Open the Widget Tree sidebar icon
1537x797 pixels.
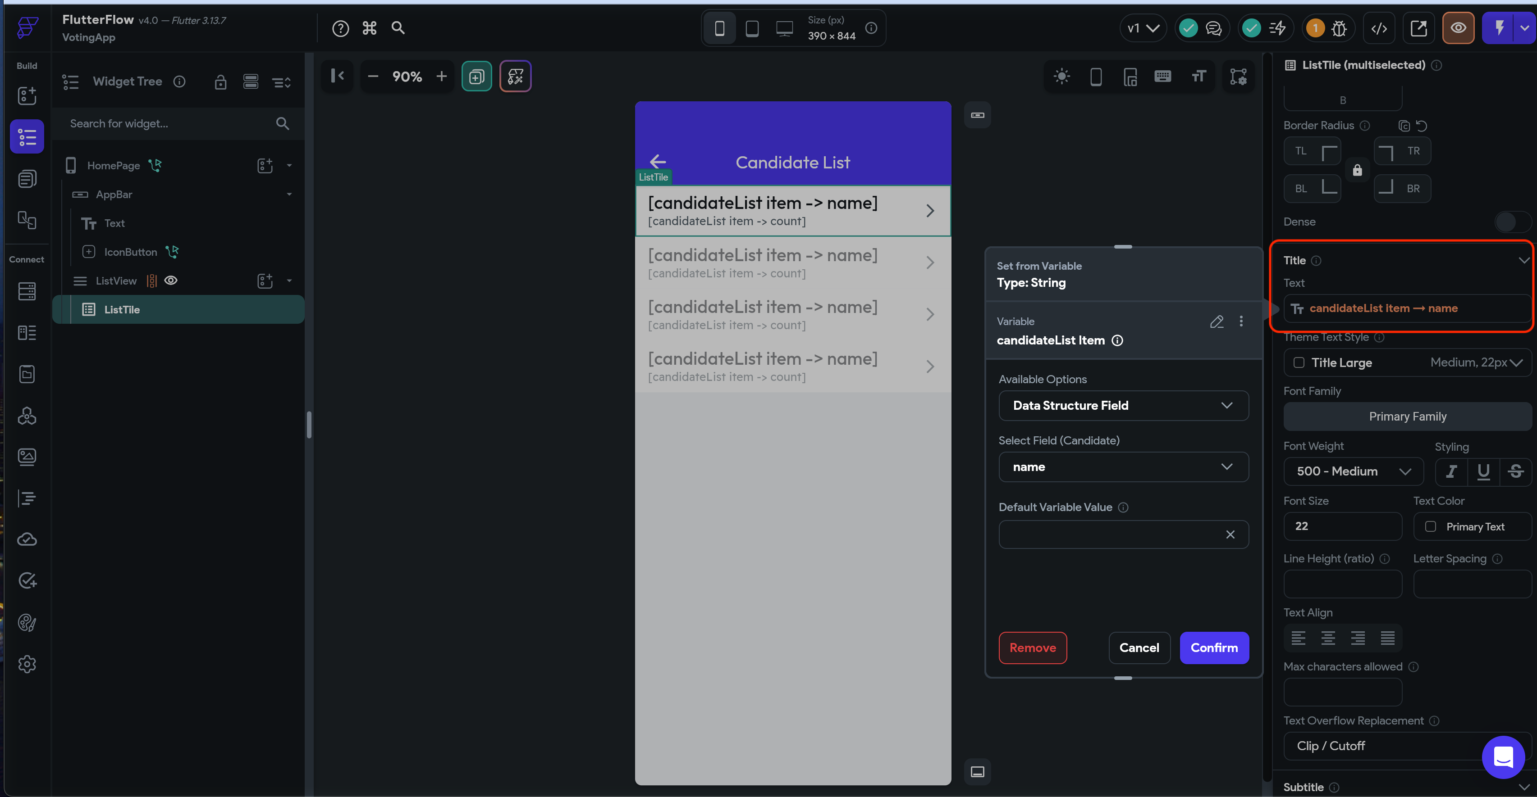click(27, 136)
